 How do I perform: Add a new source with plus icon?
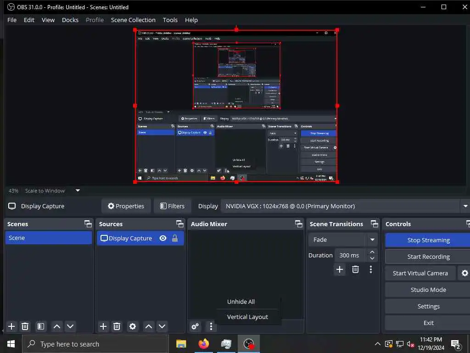(x=103, y=326)
